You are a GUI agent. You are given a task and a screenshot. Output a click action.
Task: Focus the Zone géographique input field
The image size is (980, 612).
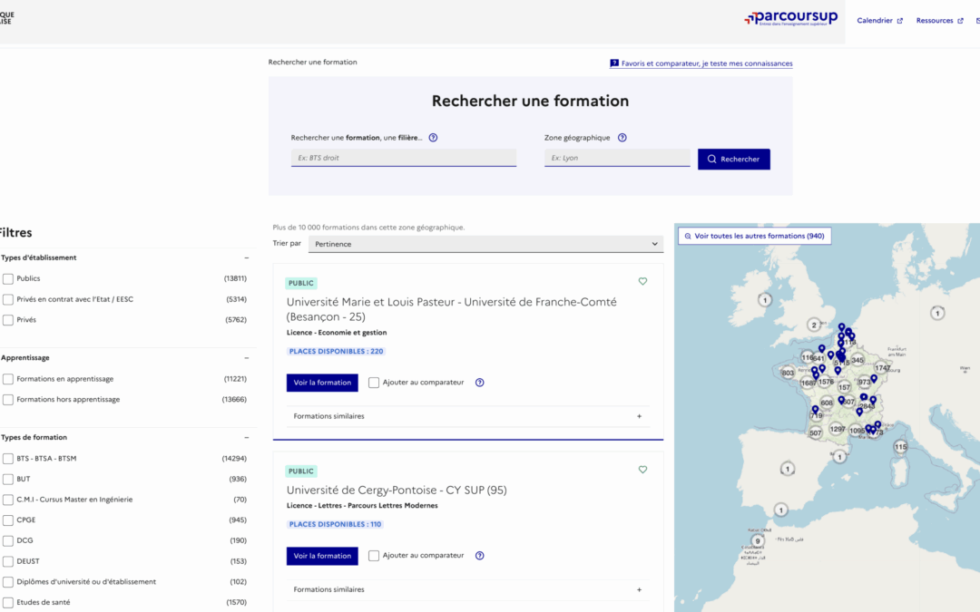click(x=617, y=158)
